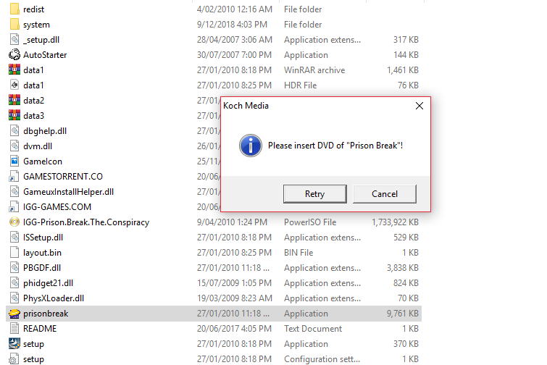Click the system folder icon
Screen dimensions: 547x365
14,25
